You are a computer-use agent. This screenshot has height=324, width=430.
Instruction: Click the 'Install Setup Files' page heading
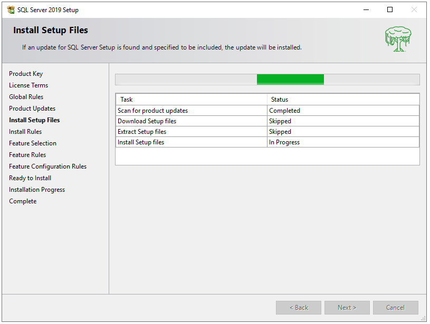[51, 30]
